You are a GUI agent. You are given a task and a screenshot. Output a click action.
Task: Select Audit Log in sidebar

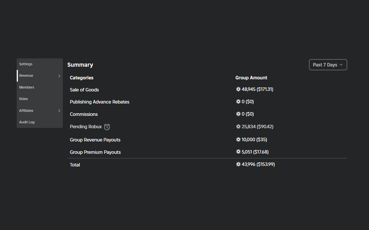[x=27, y=122]
